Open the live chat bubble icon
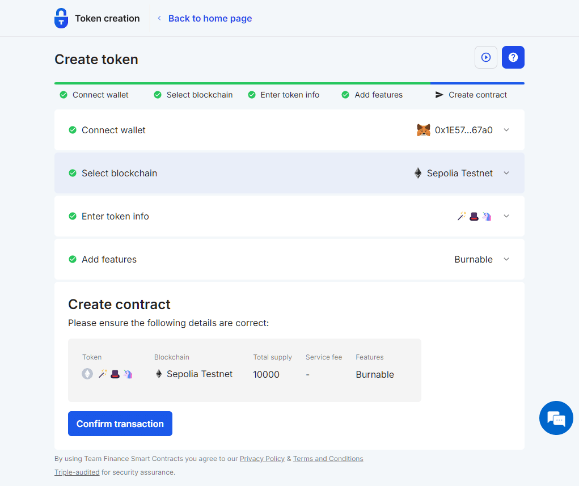The height and width of the screenshot is (486, 579). pyautogui.click(x=556, y=418)
